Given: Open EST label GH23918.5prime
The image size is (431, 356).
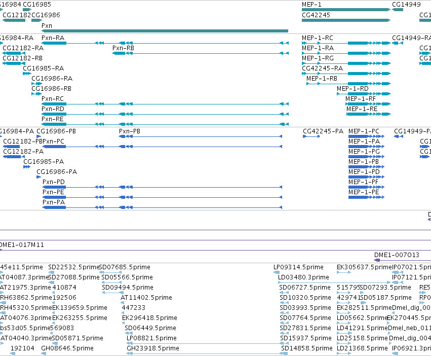Looking at the screenshot, I should point(153,348).
